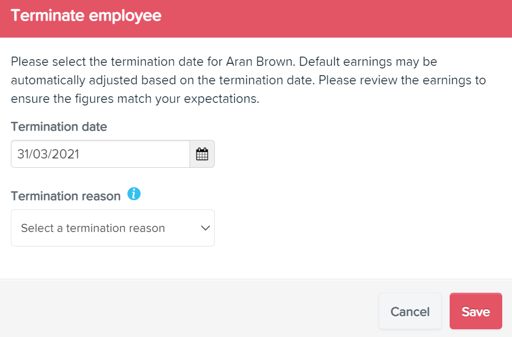This screenshot has width=512, height=337.
Task: Click the Aran Brown name in description
Action: tap(260, 61)
